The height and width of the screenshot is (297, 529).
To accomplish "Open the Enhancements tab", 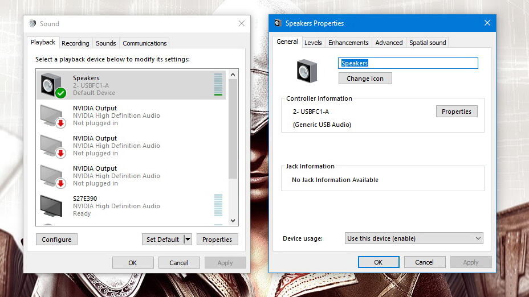I will [348, 43].
